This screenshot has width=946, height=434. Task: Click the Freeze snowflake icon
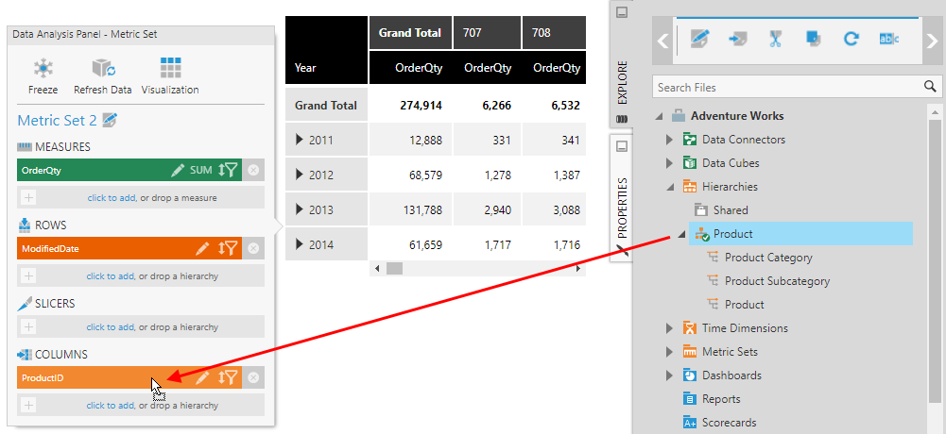[43, 69]
